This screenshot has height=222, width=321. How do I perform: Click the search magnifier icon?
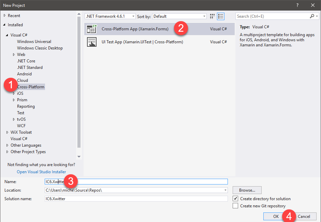click(x=312, y=16)
